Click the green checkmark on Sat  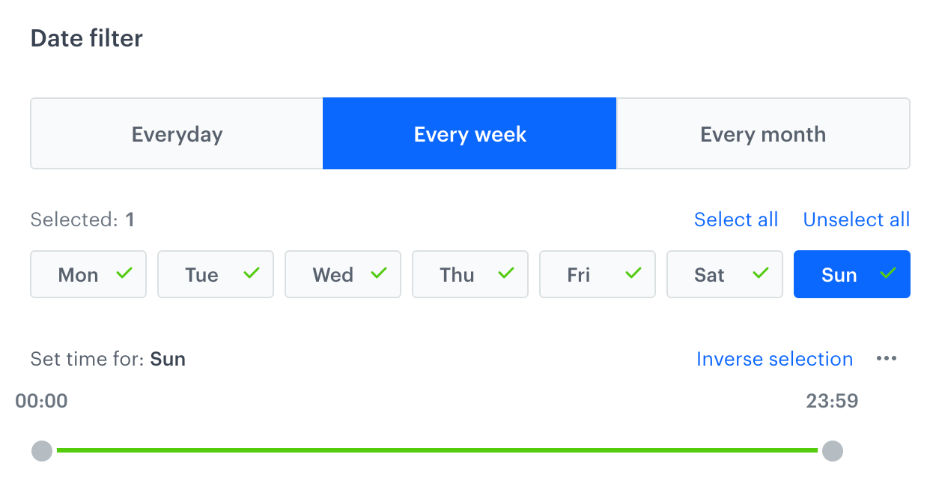pos(762,273)
